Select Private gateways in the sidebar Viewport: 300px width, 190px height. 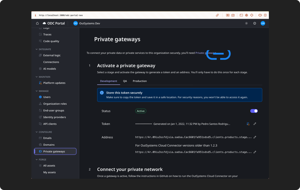(x=55, y=151)
